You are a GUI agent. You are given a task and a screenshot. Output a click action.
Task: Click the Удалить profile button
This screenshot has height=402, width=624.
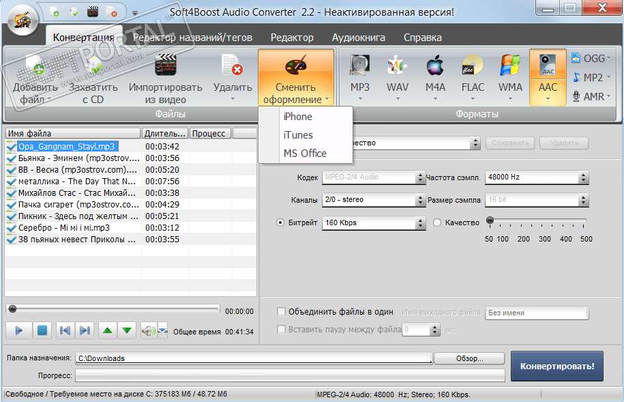point(564,143)
